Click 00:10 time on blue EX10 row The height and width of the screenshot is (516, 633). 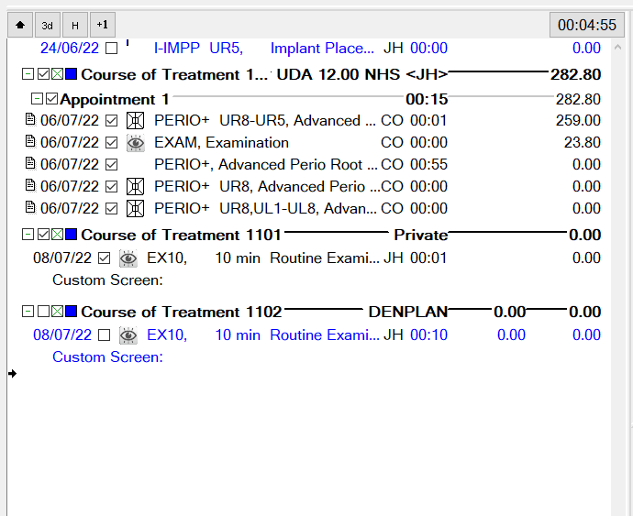(428, 335)
